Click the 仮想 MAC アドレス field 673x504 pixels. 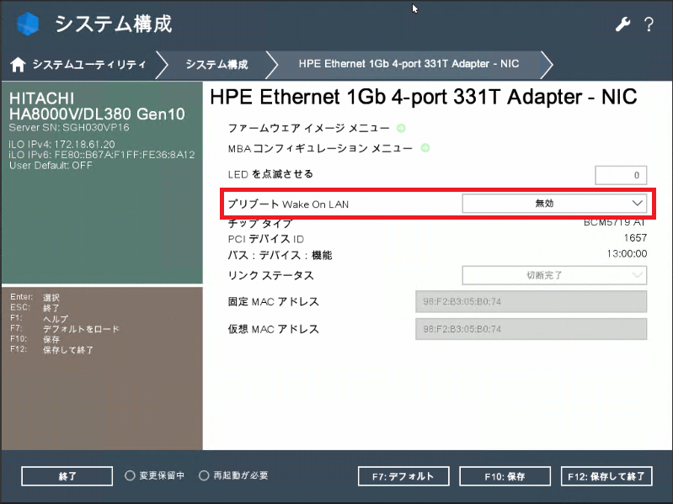531,329
